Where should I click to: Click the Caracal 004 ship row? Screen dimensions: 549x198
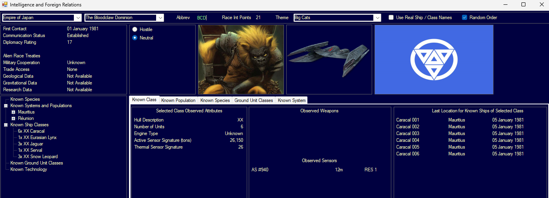[460, 140]
